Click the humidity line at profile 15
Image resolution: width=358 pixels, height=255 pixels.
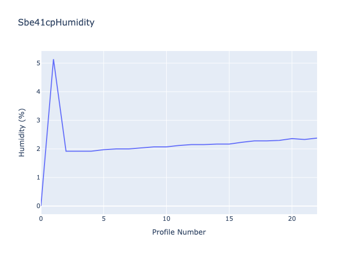[229, 144]
